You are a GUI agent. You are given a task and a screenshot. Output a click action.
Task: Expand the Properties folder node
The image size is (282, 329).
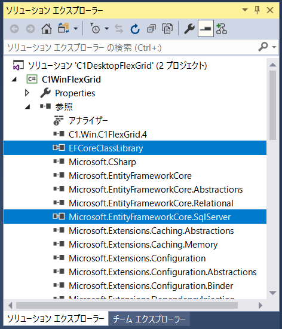pos(27,93)
